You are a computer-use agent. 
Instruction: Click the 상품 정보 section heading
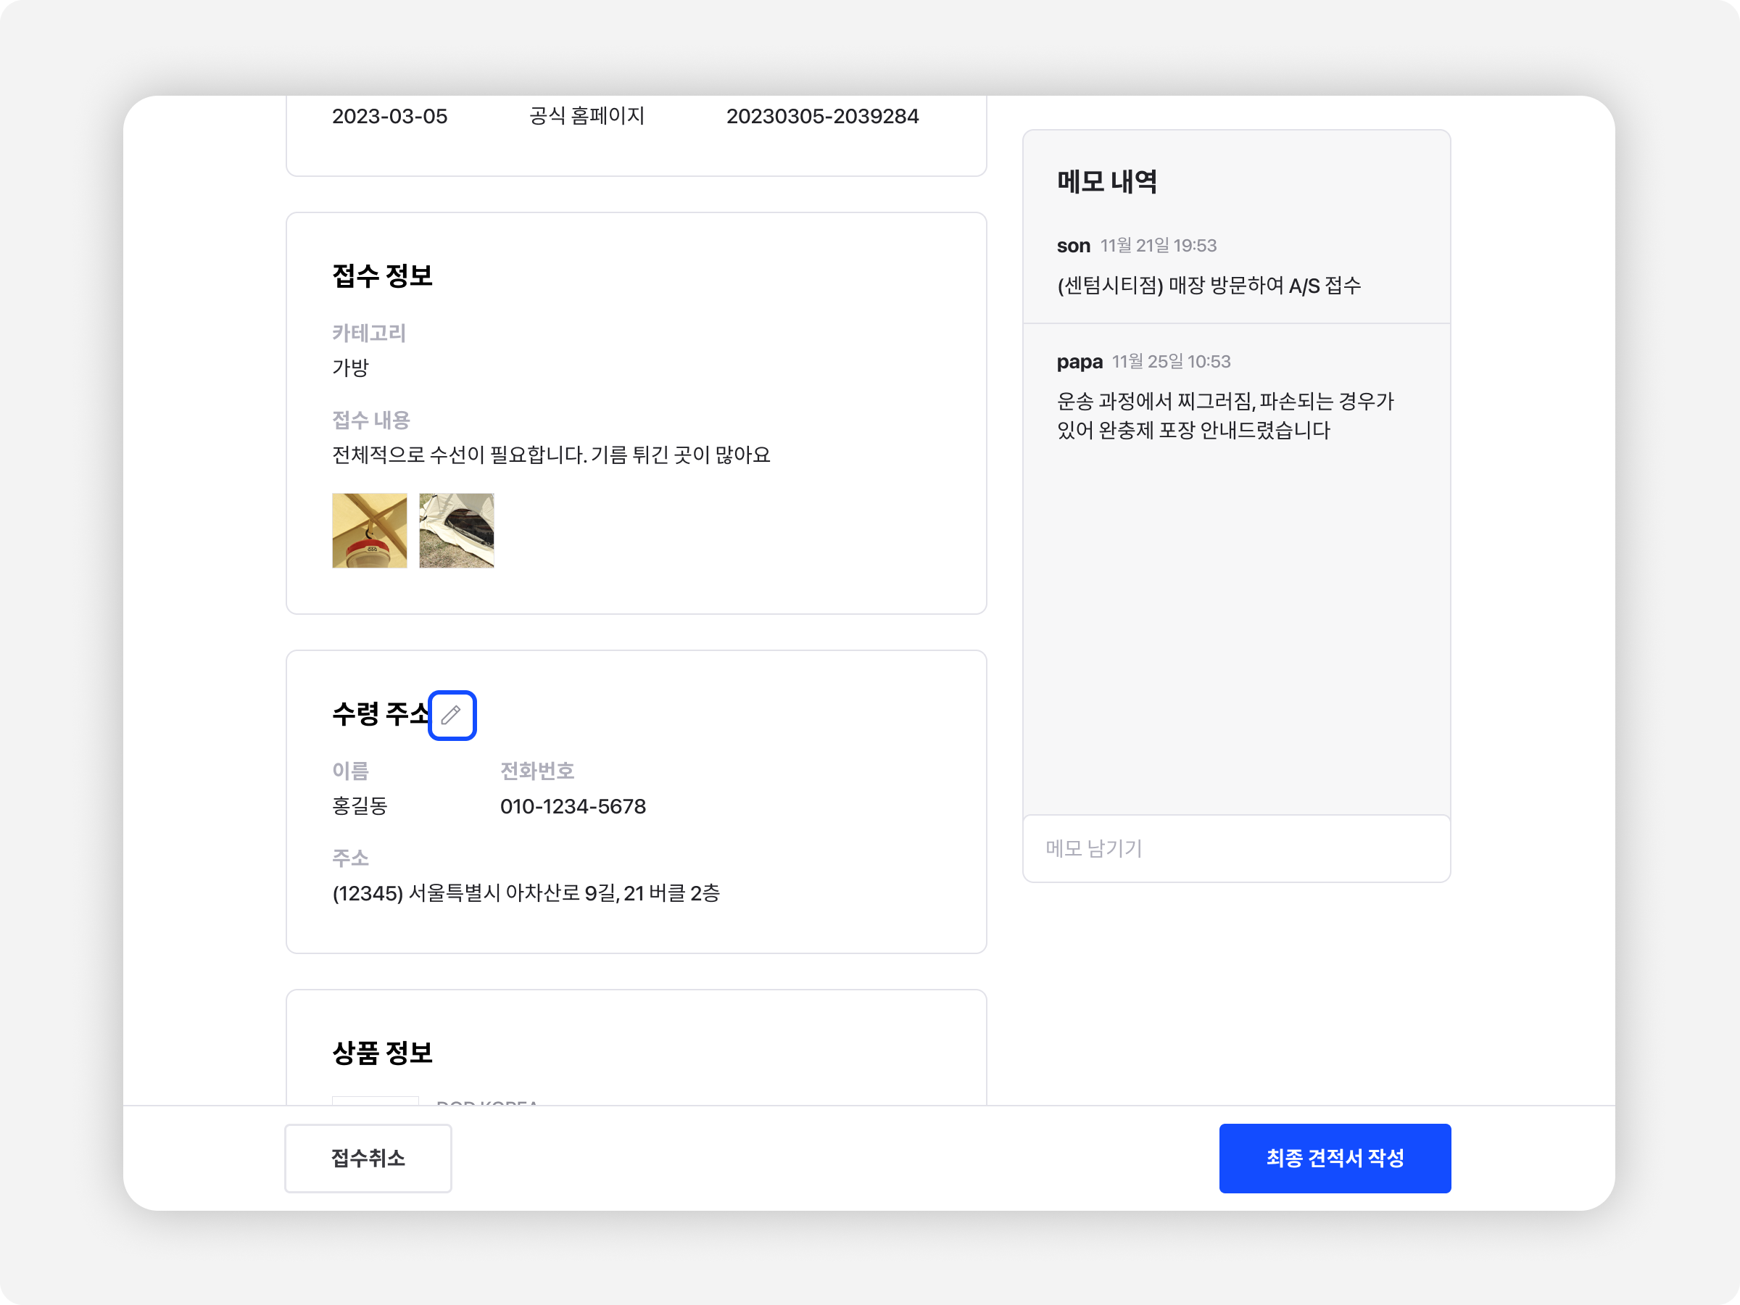coord(382,1053)
